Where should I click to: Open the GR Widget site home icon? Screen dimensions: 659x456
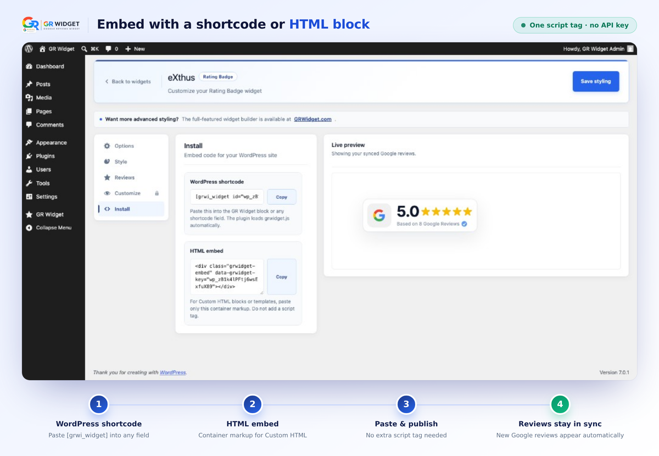click(43, 49)
